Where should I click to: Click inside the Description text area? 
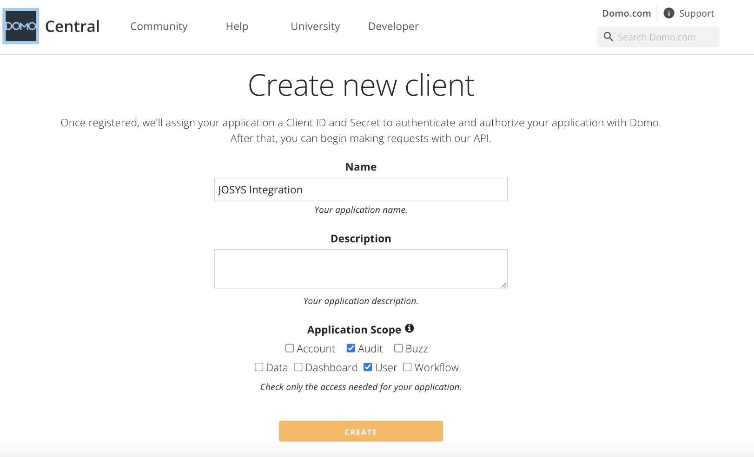coord(361,269)
